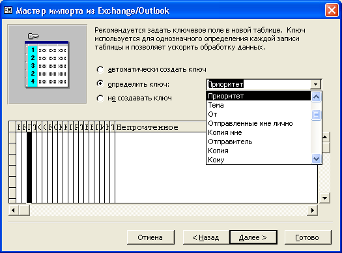Click the key illustration picture

pyautogui.click(x=48, y=64)
